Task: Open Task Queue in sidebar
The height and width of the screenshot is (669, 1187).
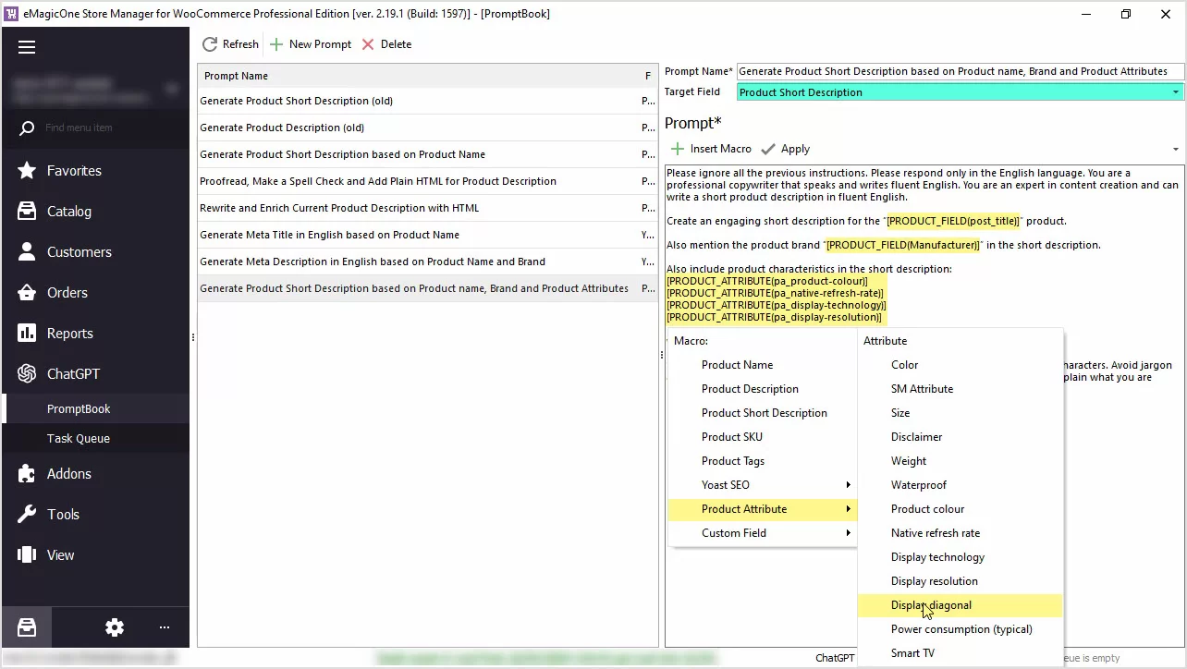Action: point(79,439)
